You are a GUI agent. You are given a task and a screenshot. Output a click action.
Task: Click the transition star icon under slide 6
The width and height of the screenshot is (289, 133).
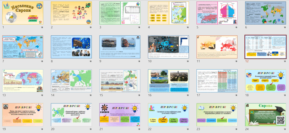tap(285, 27)
